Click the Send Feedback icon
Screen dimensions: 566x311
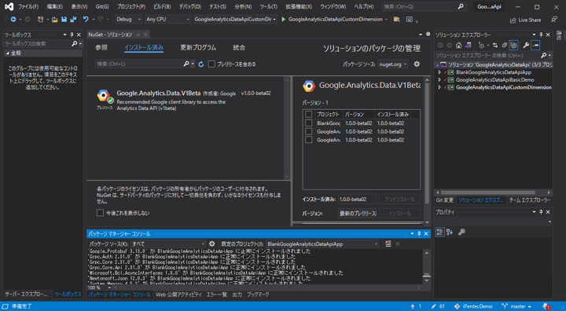tap(554, 20)
